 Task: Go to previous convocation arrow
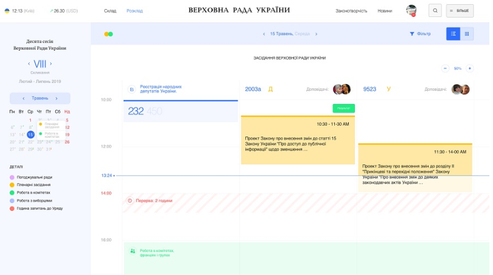click(29, 63)
